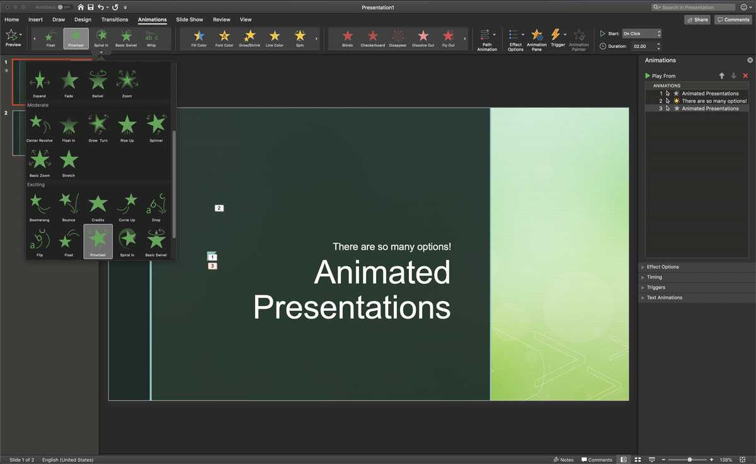Select the Checkerboard exit effect
The image size is (756, 464).
click(372, 37)
